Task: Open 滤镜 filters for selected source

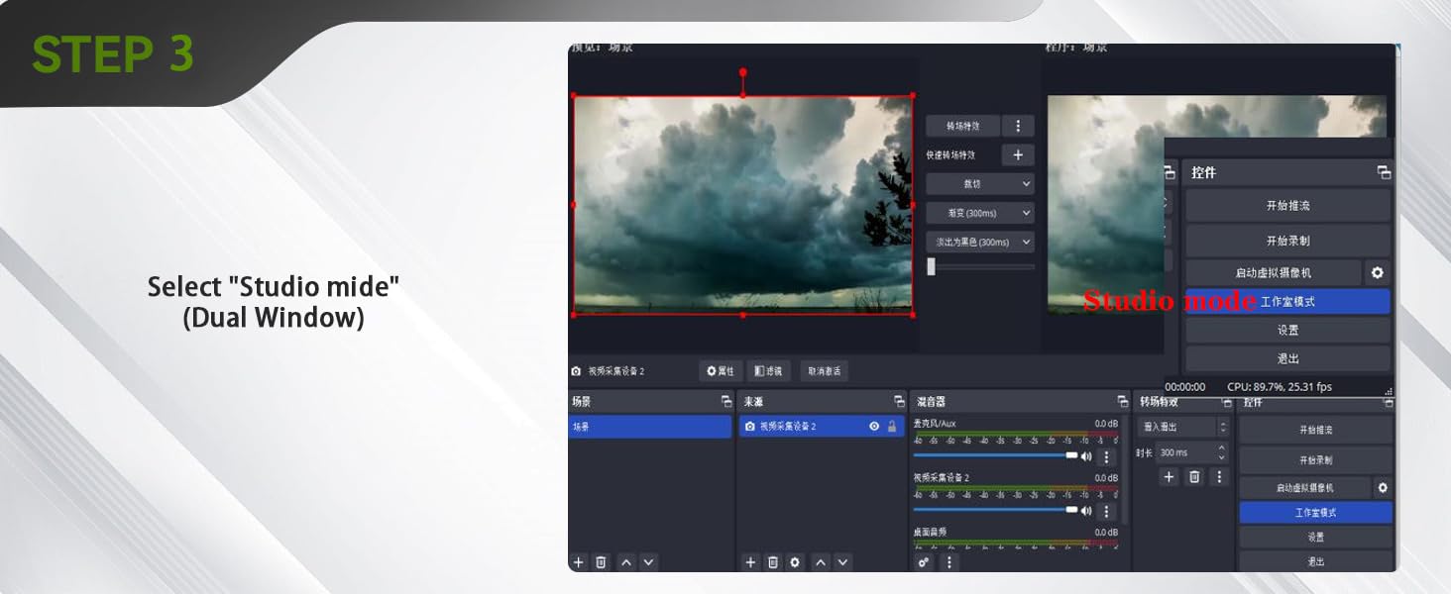Action: pos(768,371)
